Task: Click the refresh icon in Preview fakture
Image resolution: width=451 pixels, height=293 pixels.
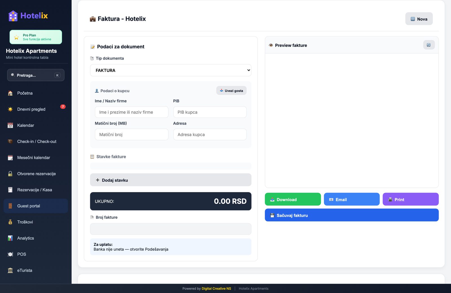Action: 429,45
